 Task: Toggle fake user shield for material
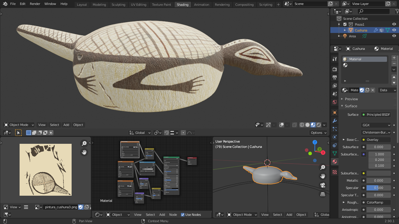click(x=362, y=90)
